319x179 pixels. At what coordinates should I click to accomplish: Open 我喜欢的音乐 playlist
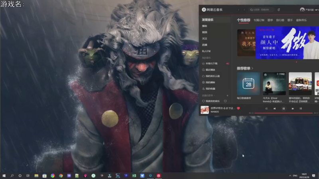pyautogui.click(x=211, y=101)
